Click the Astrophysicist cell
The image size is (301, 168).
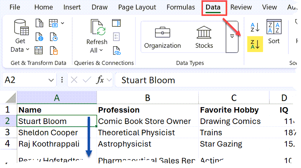147,144
